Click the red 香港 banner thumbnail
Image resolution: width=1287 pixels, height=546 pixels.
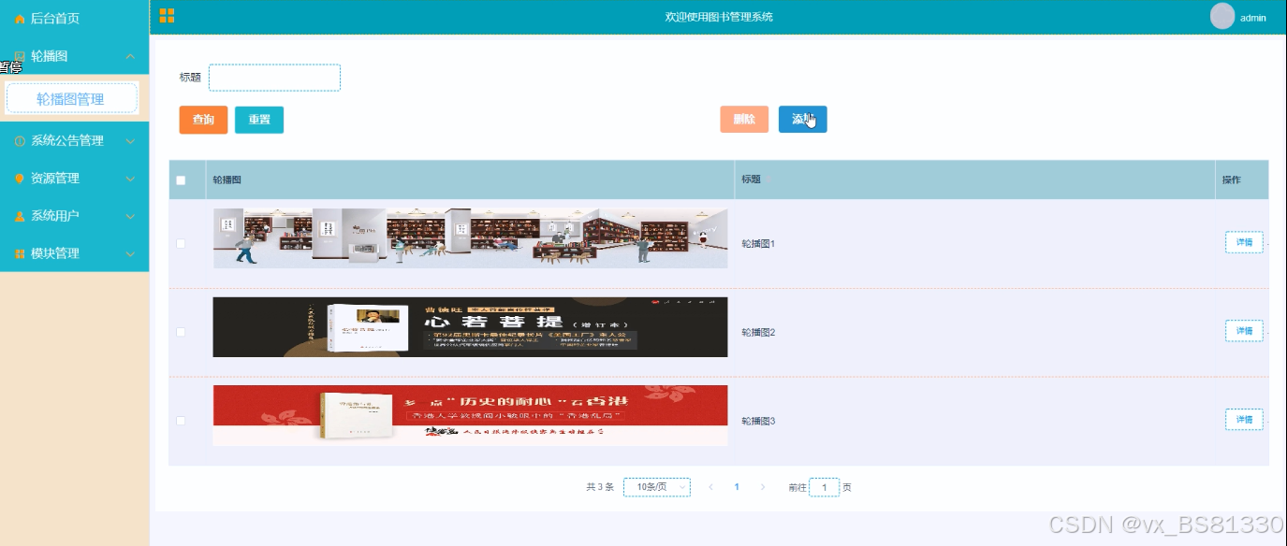470,415
